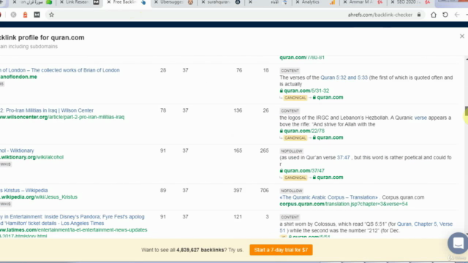468x263 pixels.
Task: Go back using the browser arrow
Action: (457, 15)
